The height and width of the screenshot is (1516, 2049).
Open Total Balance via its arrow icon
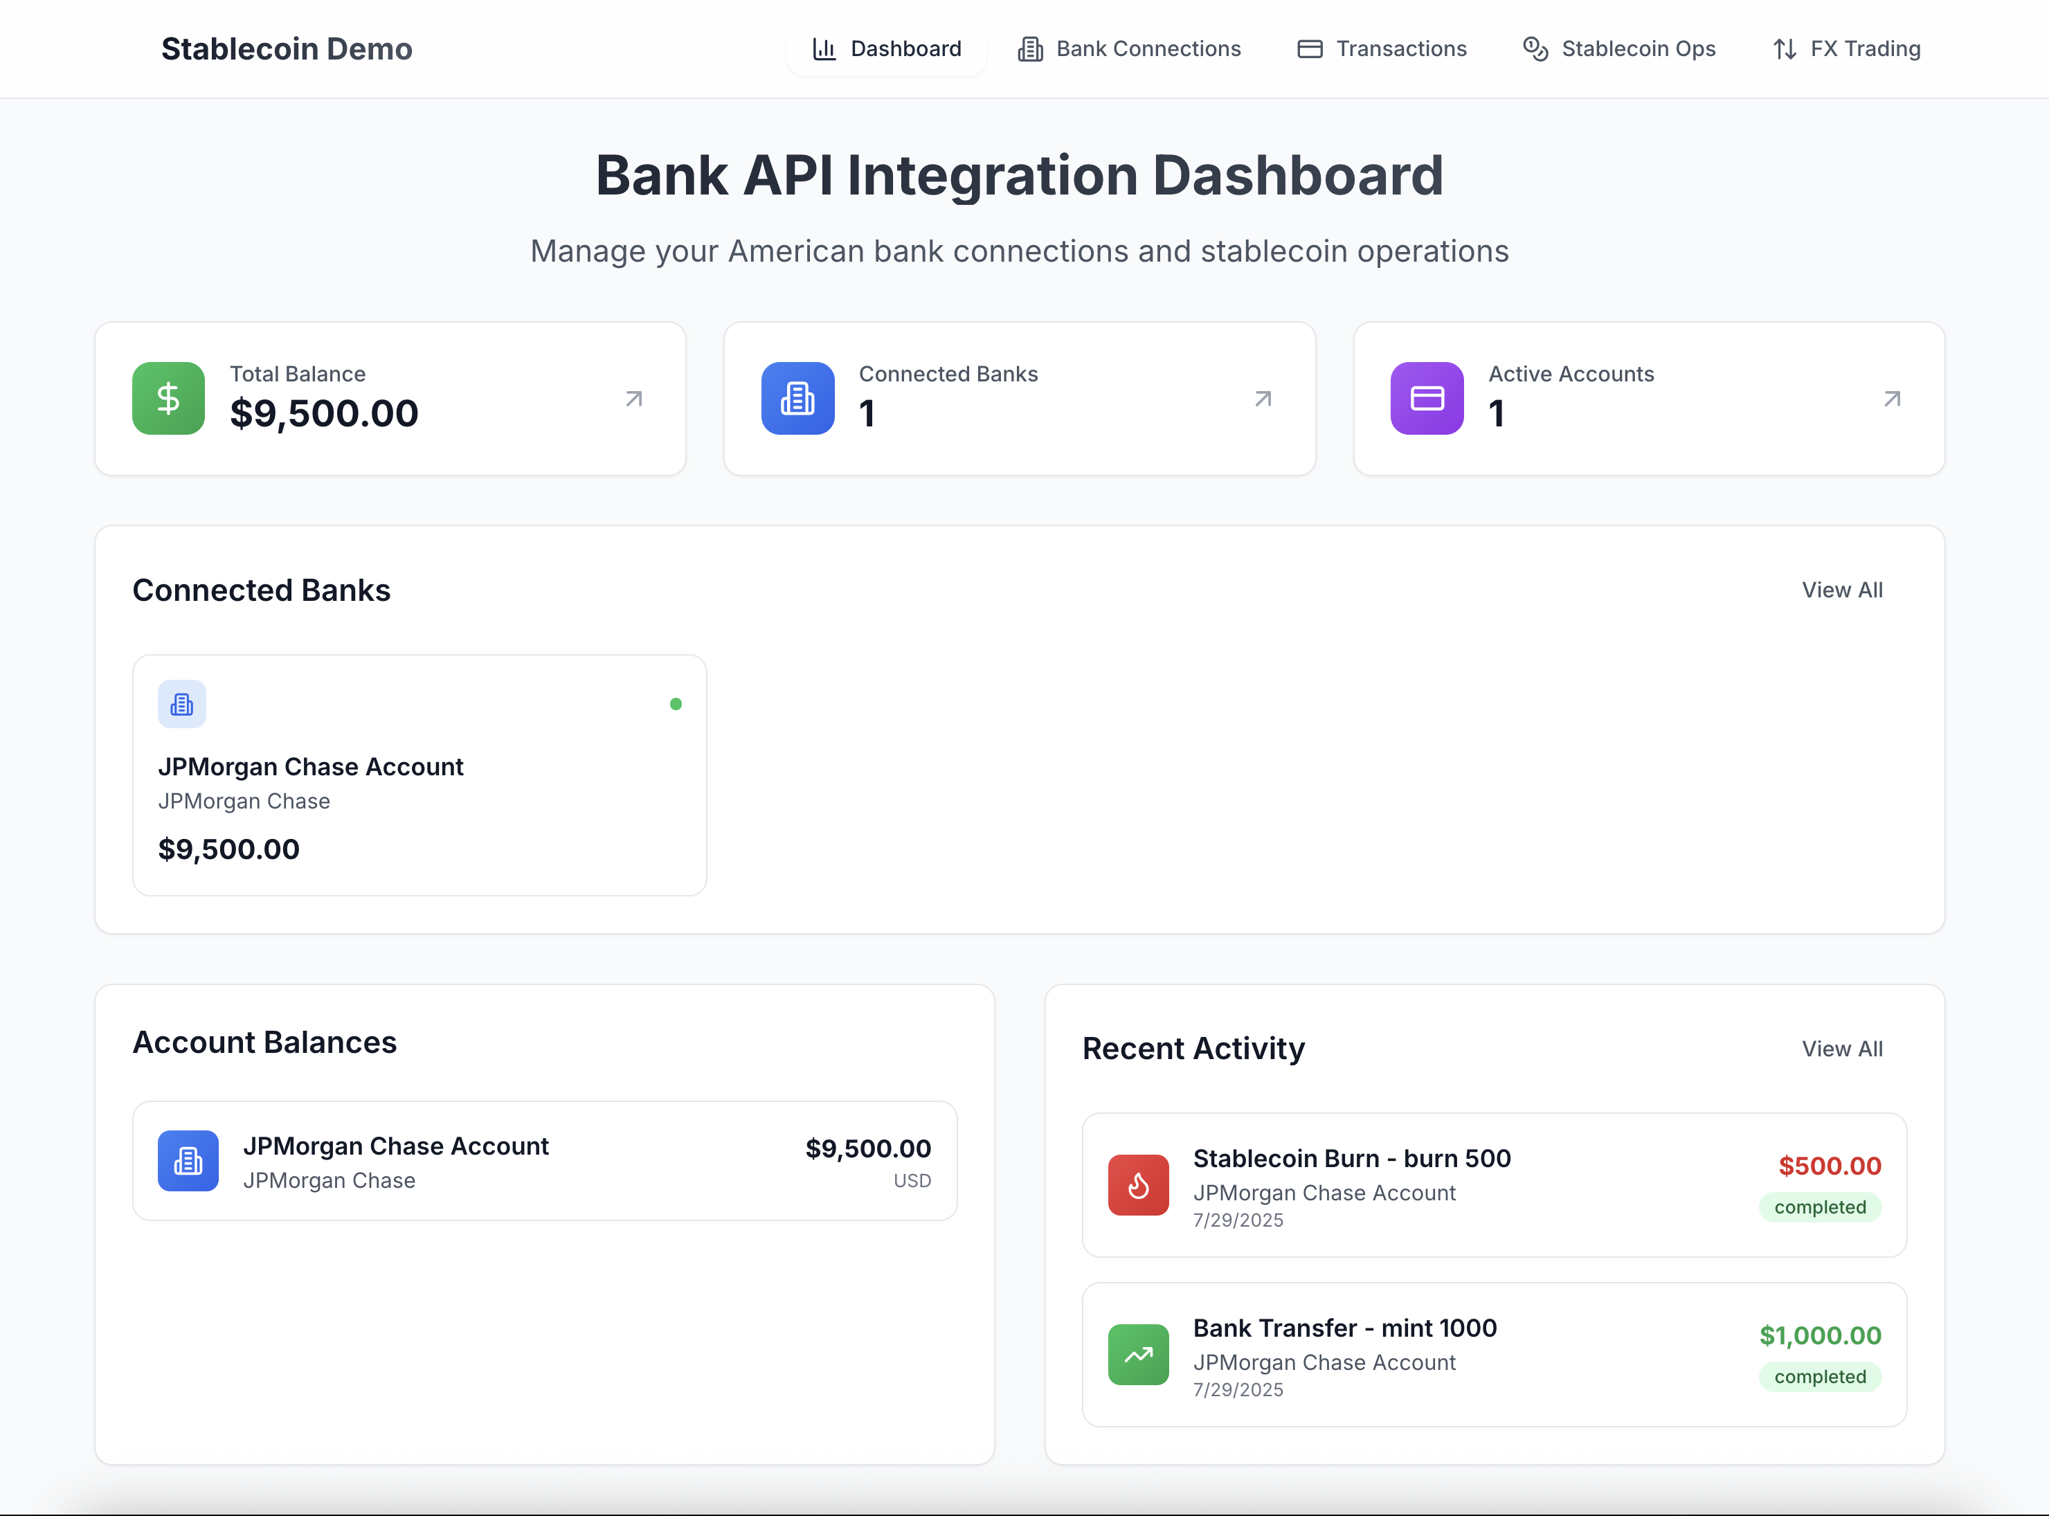[x=634, y=398]
